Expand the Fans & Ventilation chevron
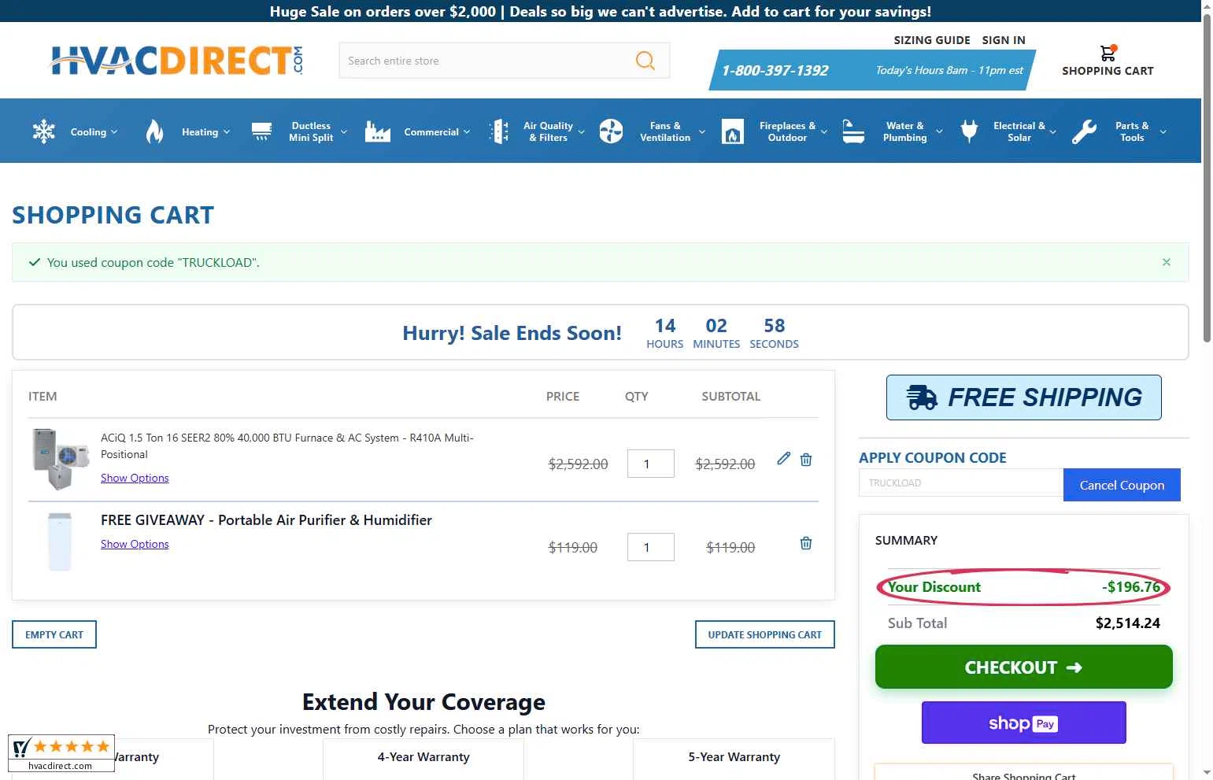Screen dimensions: 1213x780 click(702, 132)
